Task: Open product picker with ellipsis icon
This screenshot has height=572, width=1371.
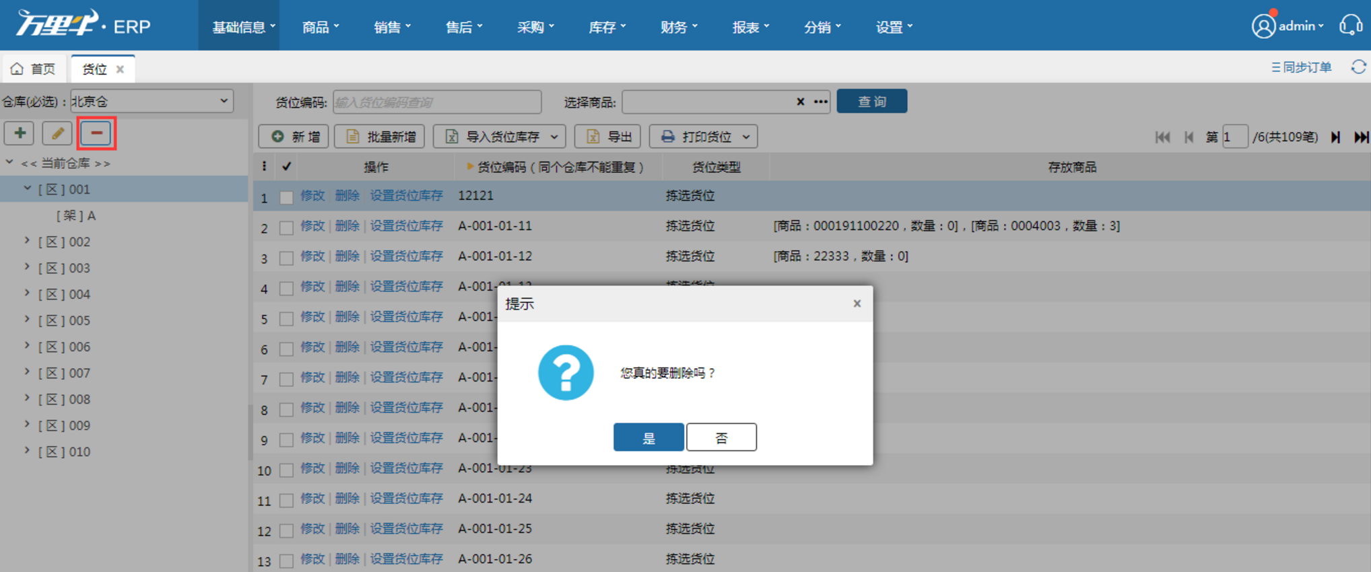Action: click(820, 102)
